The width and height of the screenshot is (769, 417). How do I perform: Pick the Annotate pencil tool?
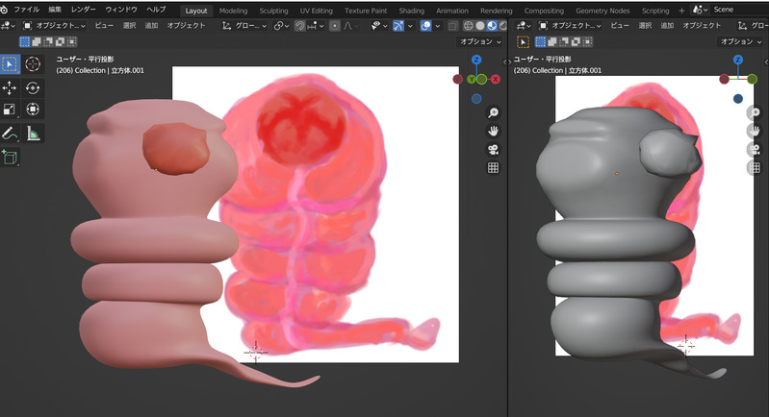(10, 134)
